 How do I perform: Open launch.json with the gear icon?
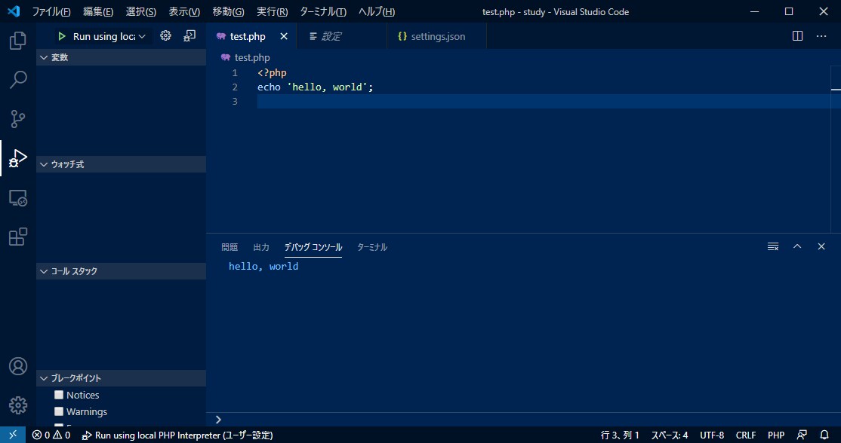pos(166,36)
